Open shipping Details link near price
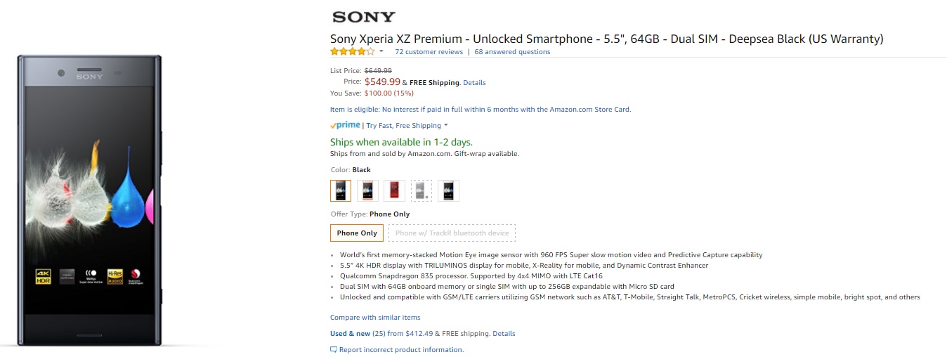 tap(474, 83)
